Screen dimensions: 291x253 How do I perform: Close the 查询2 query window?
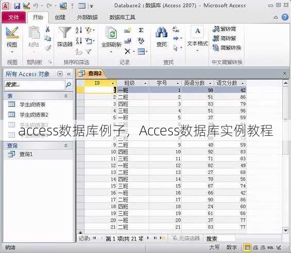284,73
